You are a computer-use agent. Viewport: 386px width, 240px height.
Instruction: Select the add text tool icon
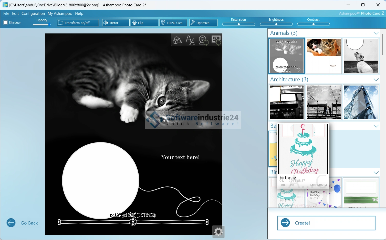pos(190,40)
